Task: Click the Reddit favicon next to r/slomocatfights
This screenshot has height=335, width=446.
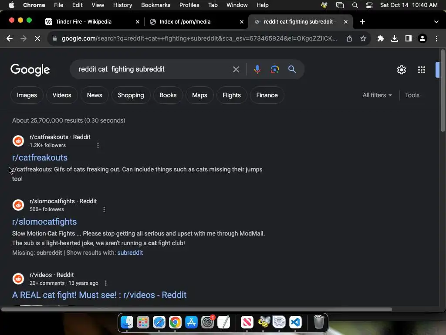Action: click(x=18, y=205)
